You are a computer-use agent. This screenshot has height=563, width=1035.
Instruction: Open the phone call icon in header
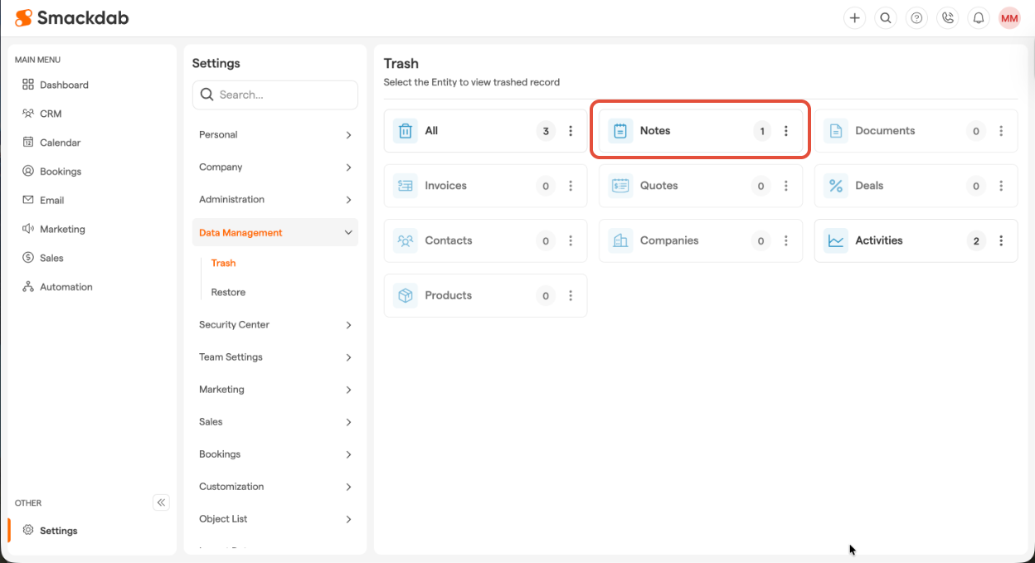tap(947, 18)
